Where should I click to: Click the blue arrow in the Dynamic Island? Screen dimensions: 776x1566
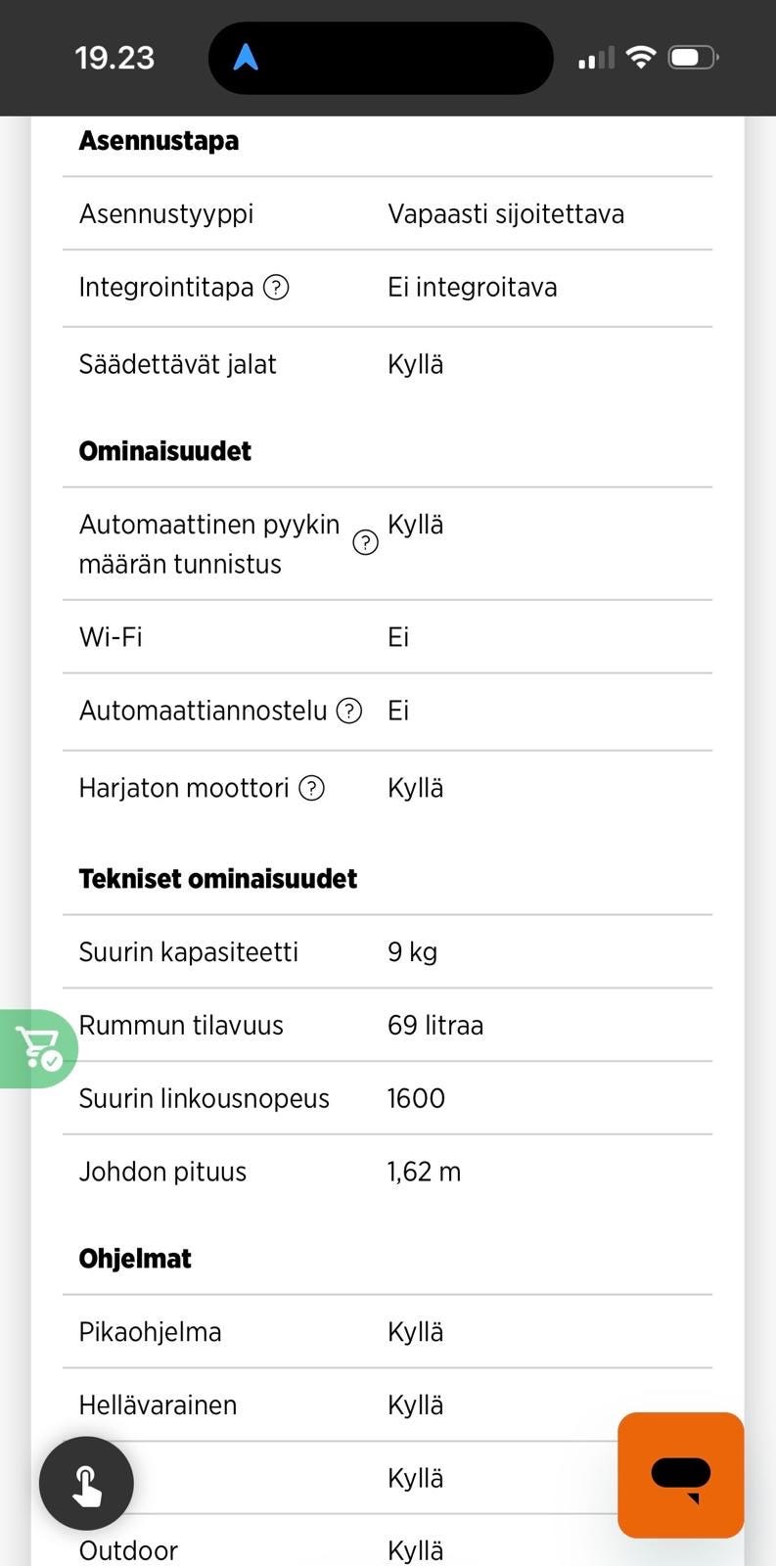246,57
